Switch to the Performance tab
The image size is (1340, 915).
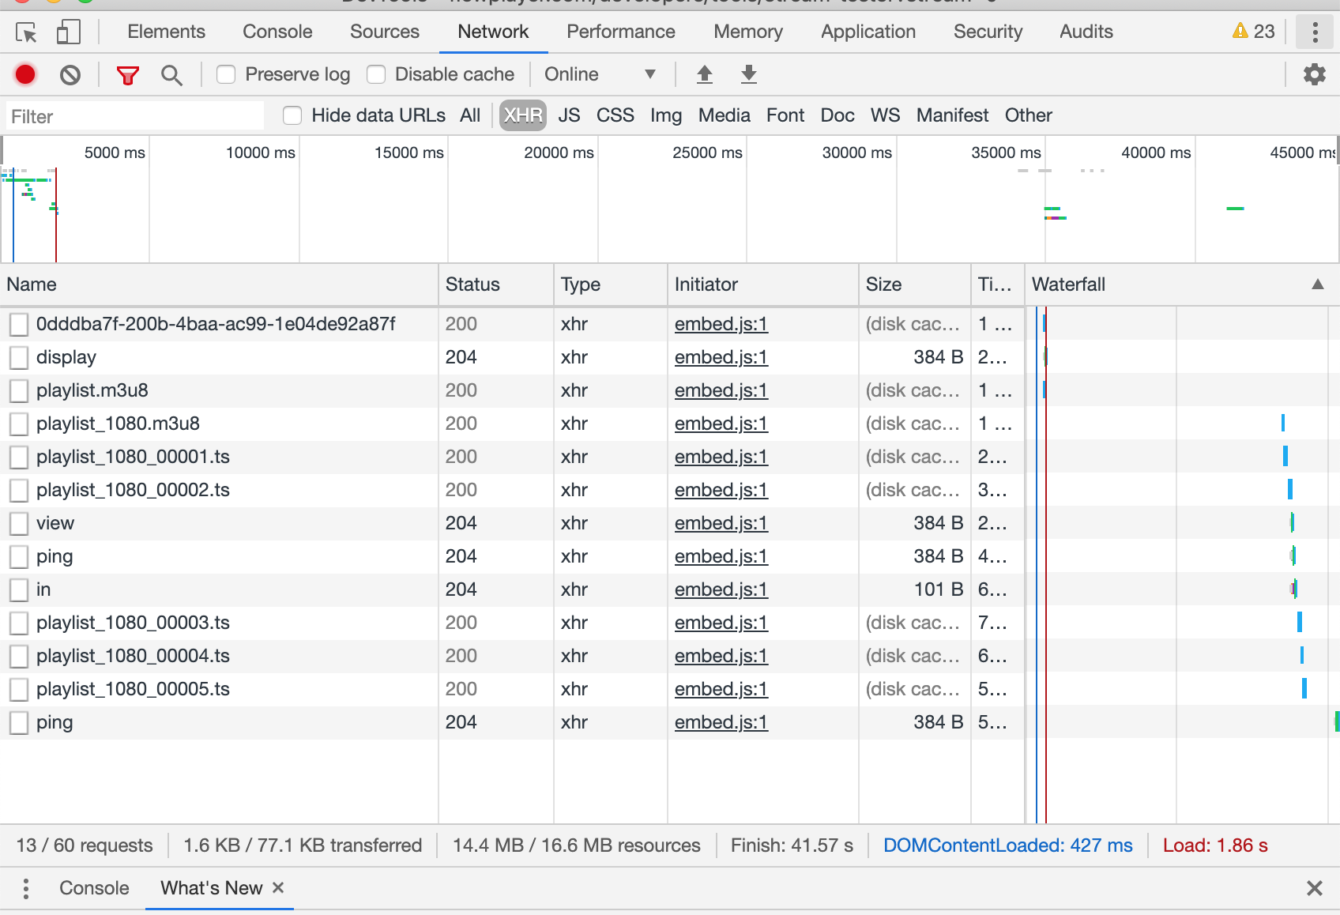[620, 32]
